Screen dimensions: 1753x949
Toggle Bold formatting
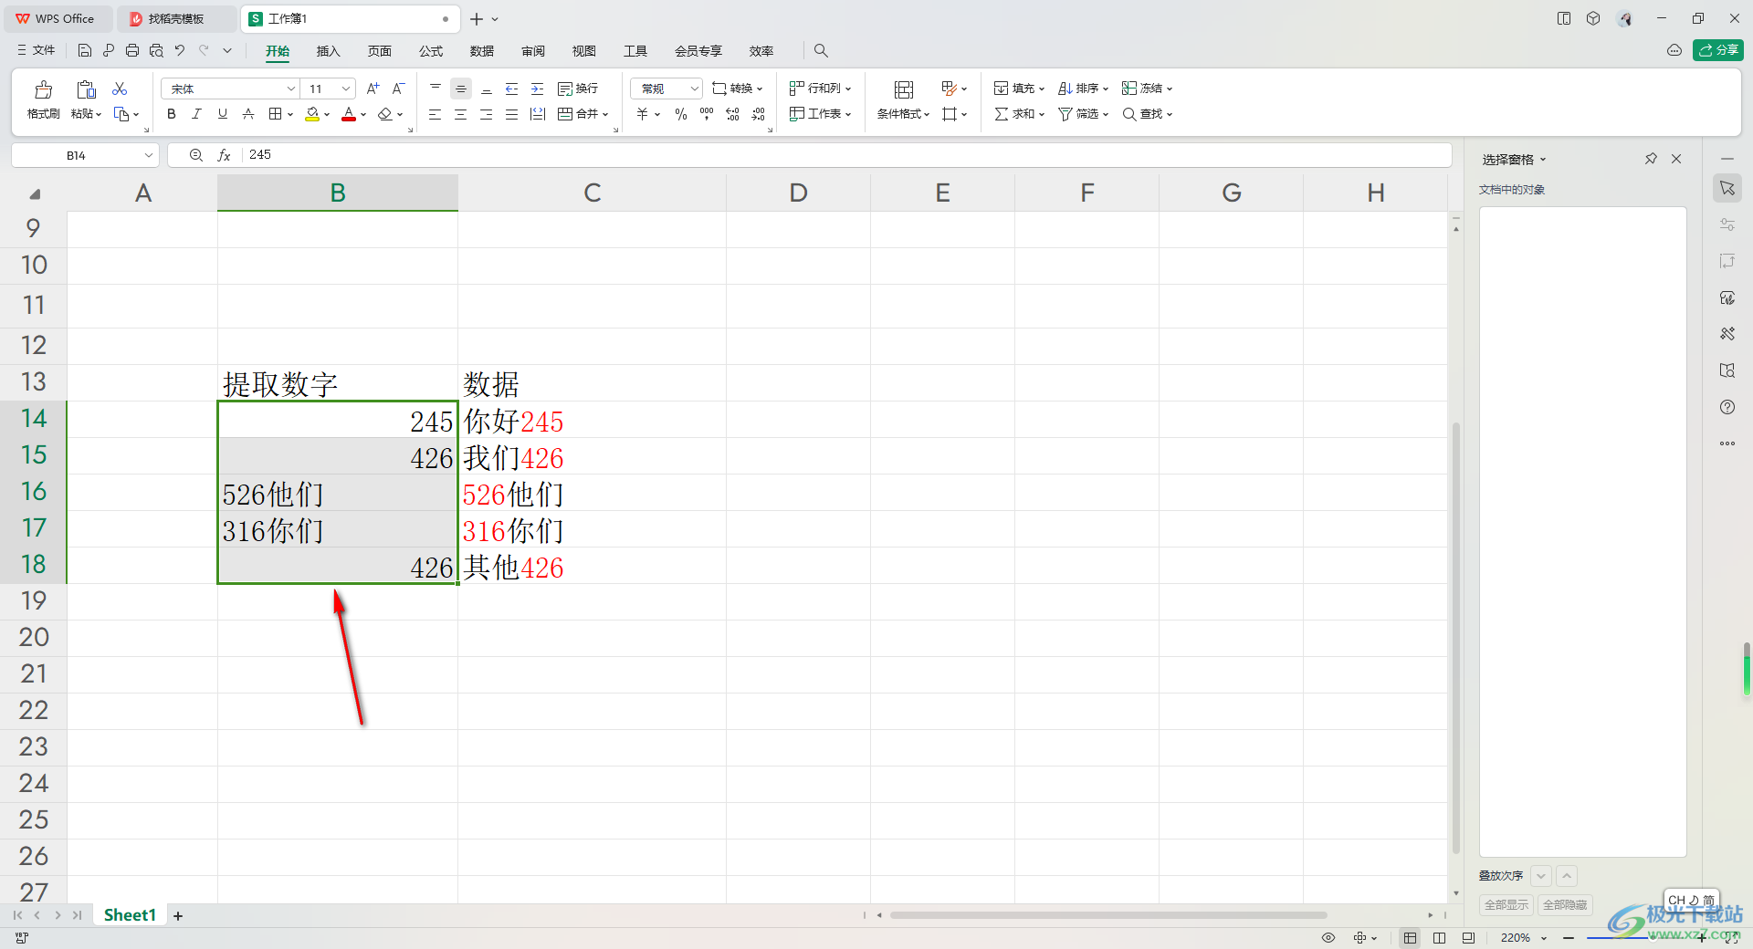tap(171, 114)
